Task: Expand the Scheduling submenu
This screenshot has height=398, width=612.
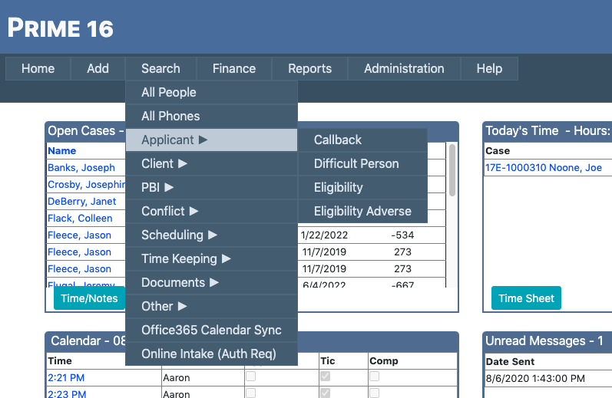Action: (211, 235)
